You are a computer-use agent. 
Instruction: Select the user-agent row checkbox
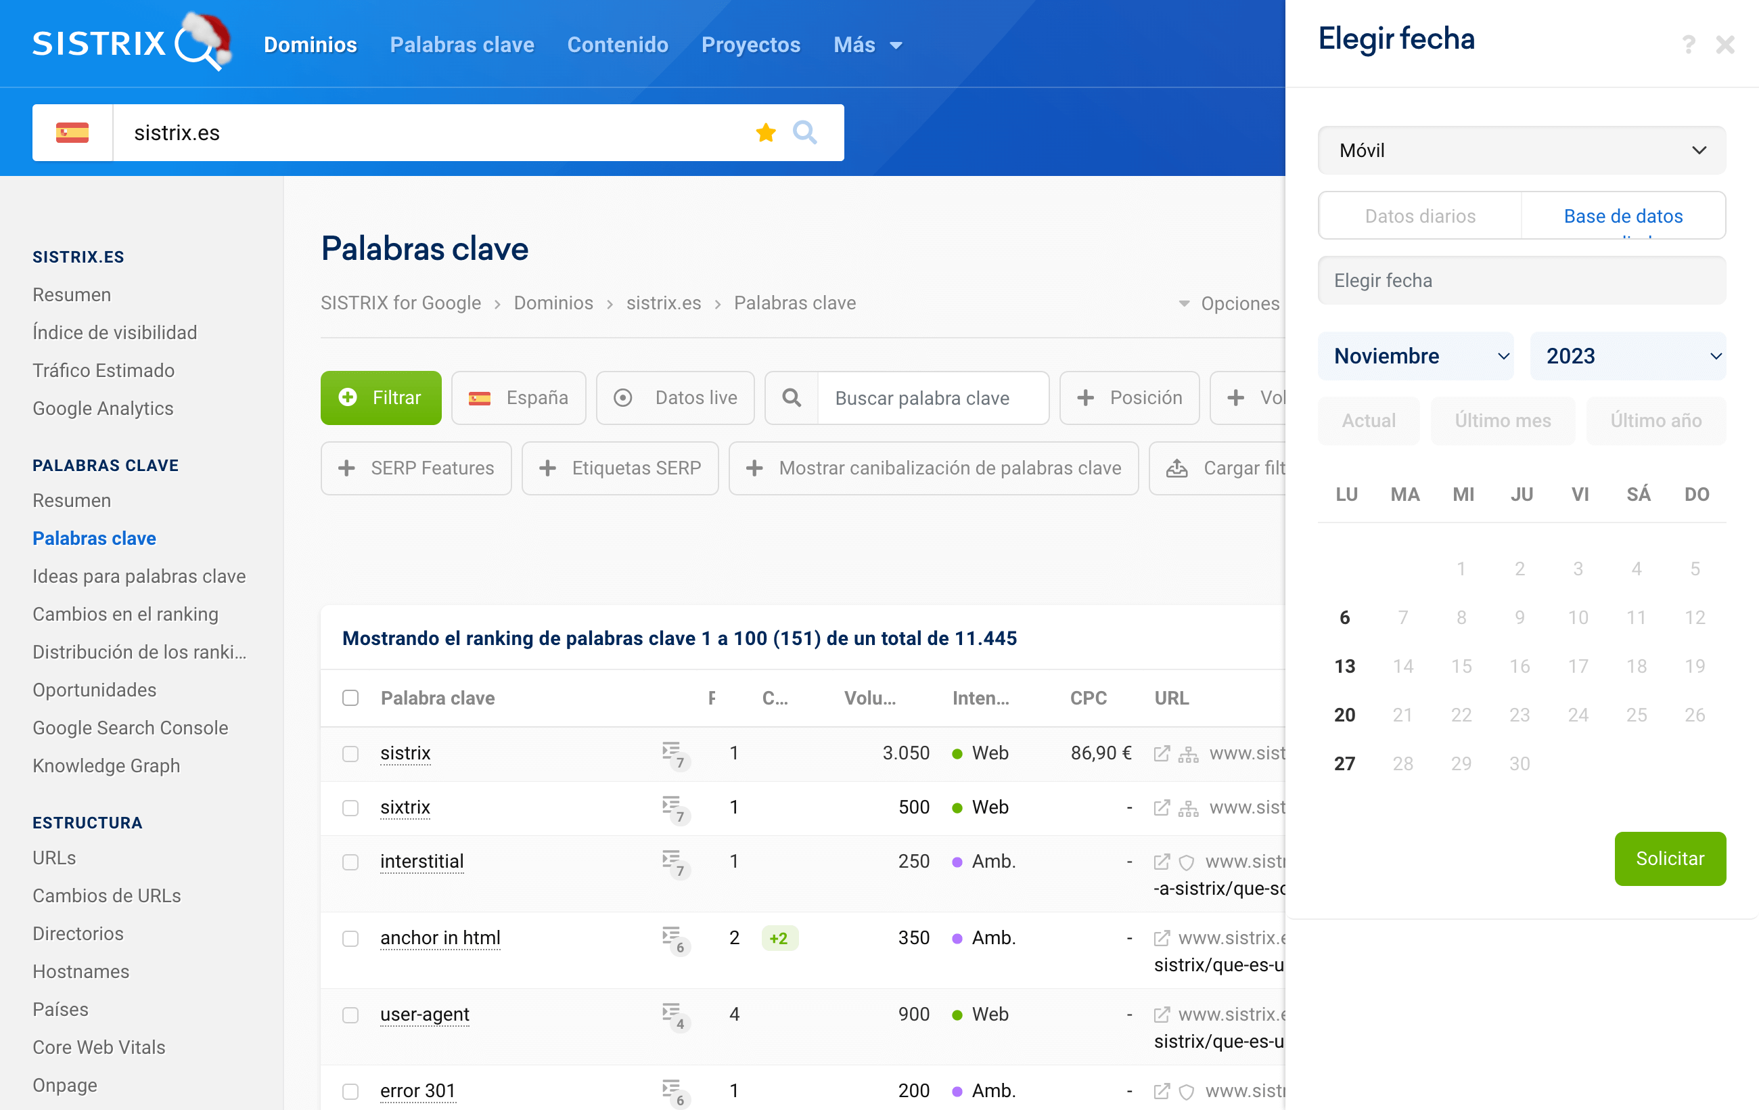tap(350, 1015)
